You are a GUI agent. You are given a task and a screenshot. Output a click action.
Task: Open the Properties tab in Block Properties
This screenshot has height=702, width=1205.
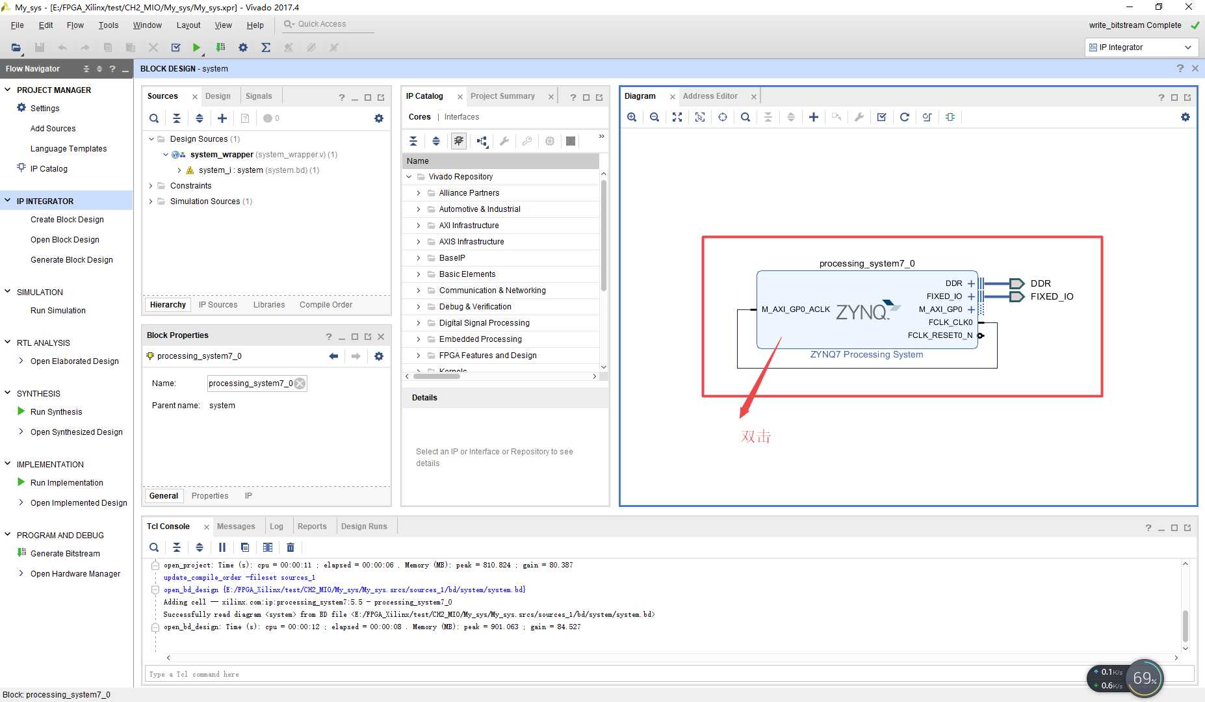210,496
